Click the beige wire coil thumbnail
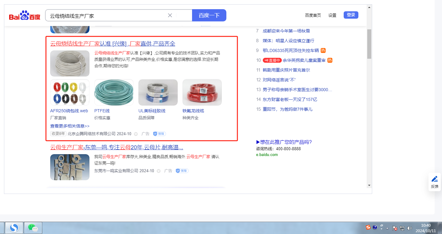Screen dimensions: 442x234 coord(70,63)
